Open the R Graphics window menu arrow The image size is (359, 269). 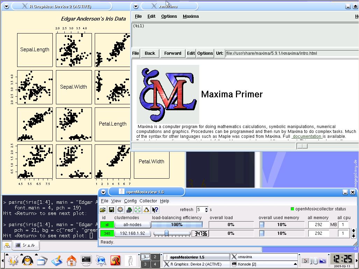click(x=6, y=7)
